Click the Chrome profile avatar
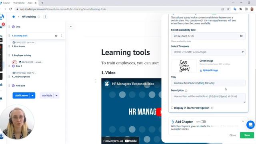The height and width of the screenshot is (144, 256). coord(252,9)
